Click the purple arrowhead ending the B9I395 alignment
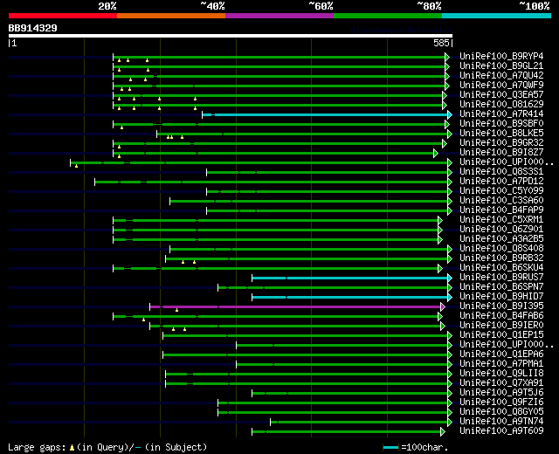The width and height of the screenshot is (559, 454). (443, 306)
